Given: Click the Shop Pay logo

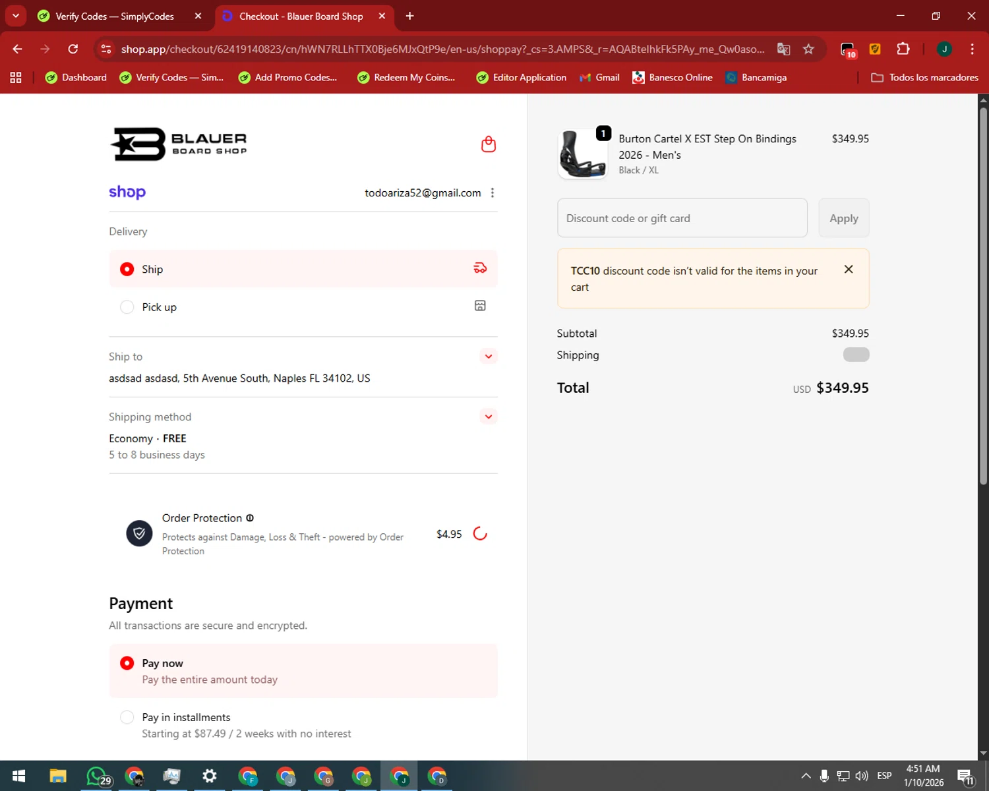Looking at the screenshot, I should (127, 192).
